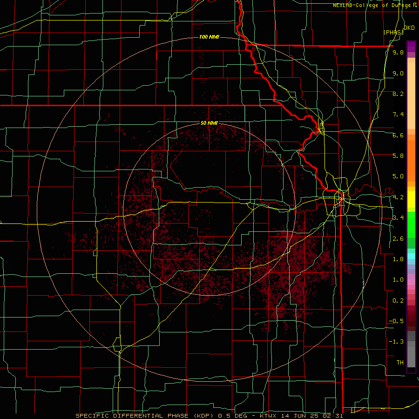Click the 1.0 value on the color scale

pyautogui.click(x=398, y=280)
